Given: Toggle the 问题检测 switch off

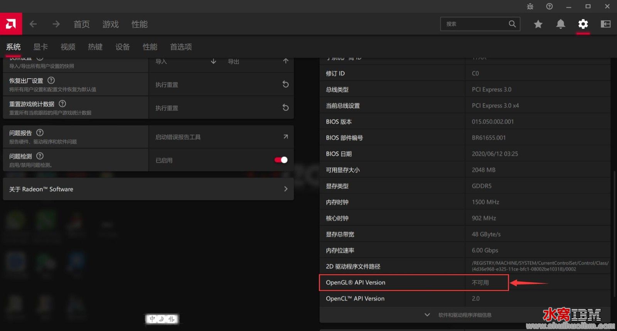Looking at the screenshot, I should point(281,160).
